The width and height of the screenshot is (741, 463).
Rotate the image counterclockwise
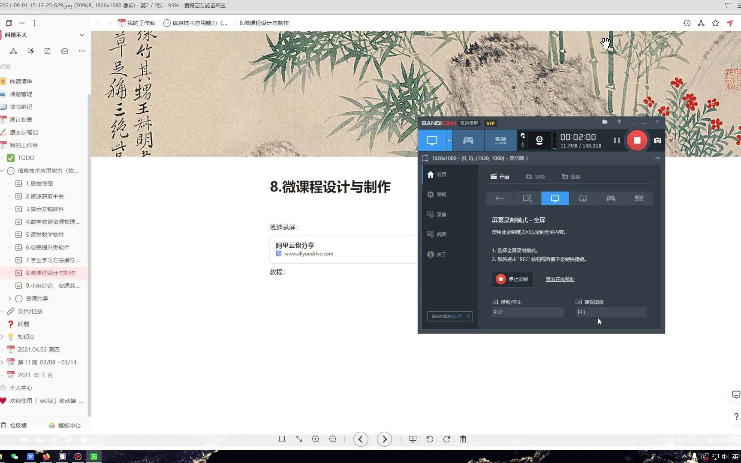click(x=430, y=439)
